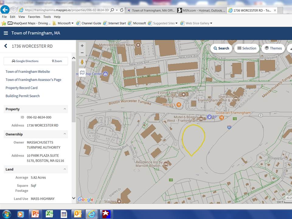Open MapQuest Maps - Driving favorite
292x219 pixels.
click(x=29, y=23)
